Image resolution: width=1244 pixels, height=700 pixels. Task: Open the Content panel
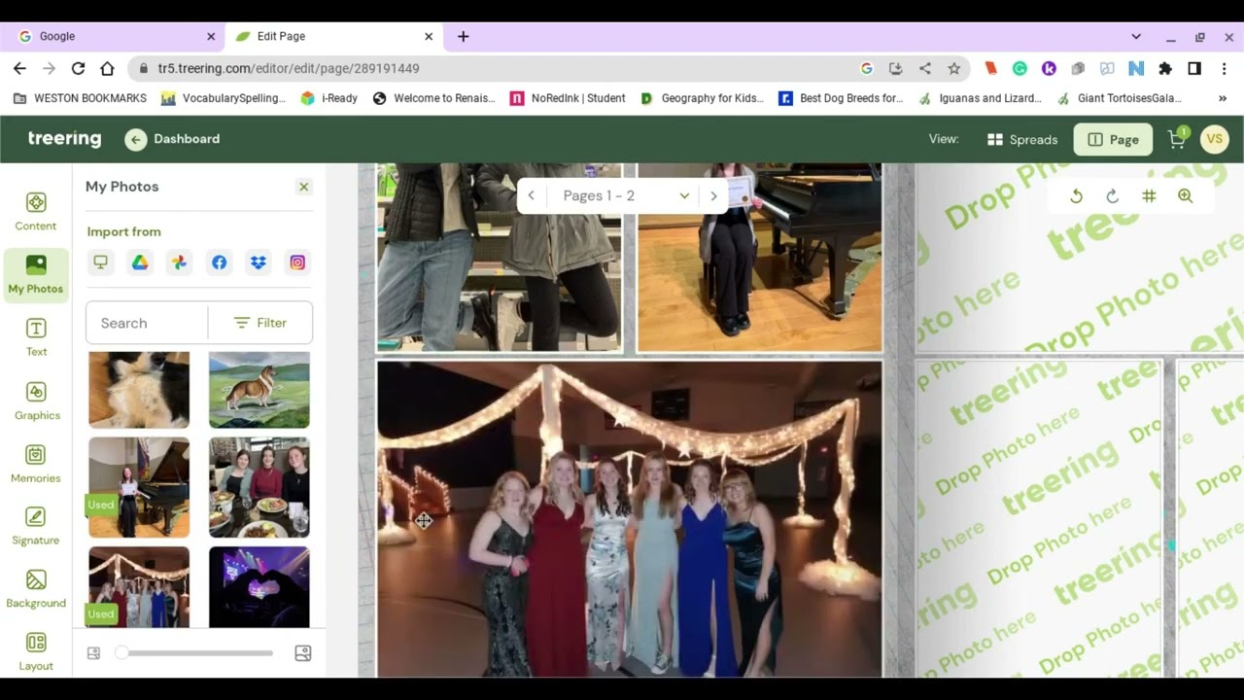36,211
